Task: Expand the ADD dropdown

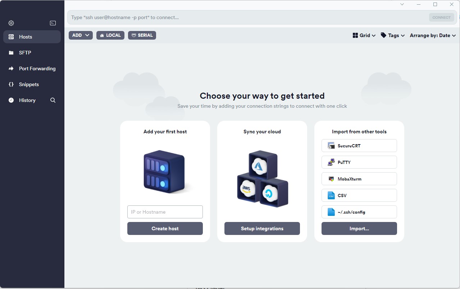Action: pos(81,35)
